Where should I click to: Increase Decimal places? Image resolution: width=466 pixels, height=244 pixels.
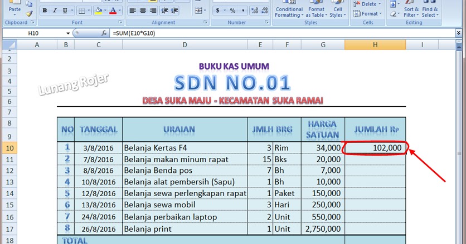pos(254,11)
